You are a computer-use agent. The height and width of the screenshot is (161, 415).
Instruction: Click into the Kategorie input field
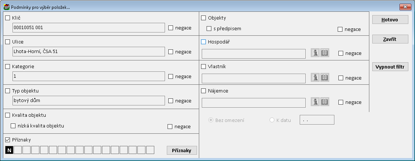point(88,76)
